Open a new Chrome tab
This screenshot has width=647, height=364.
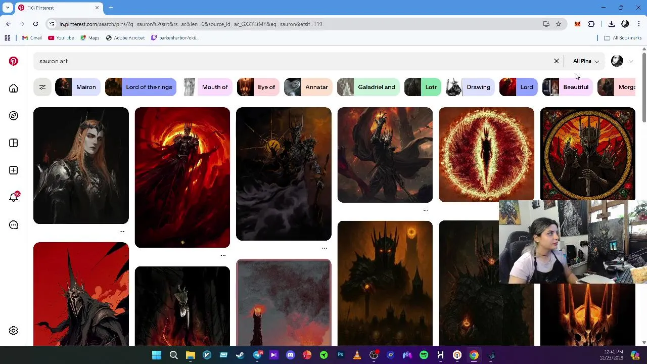111,8
